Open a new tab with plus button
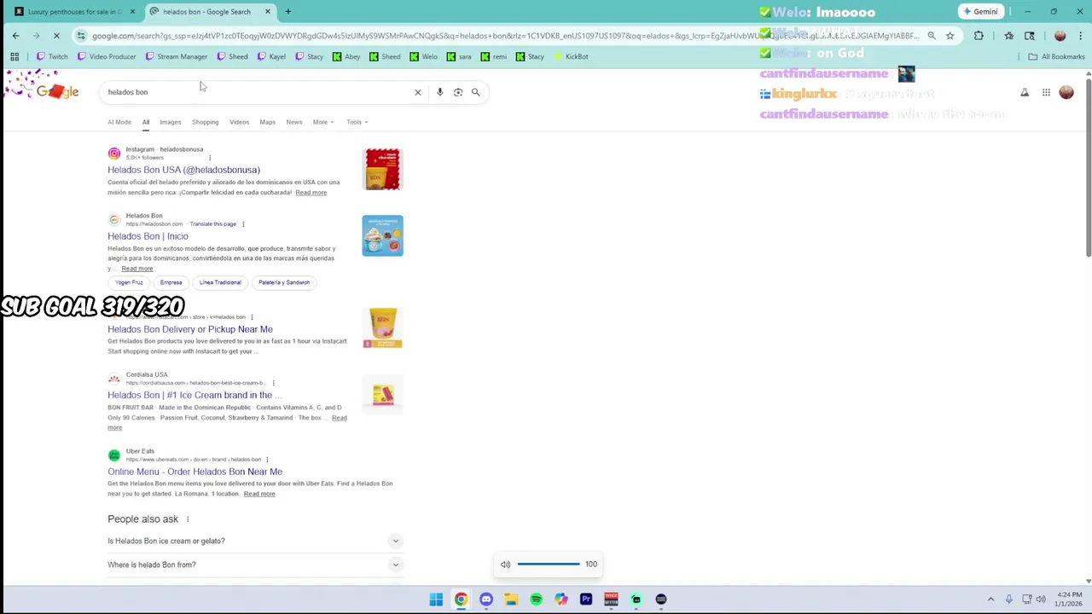The height and width of the screenshot is (614, 1092). click(288, 12)
